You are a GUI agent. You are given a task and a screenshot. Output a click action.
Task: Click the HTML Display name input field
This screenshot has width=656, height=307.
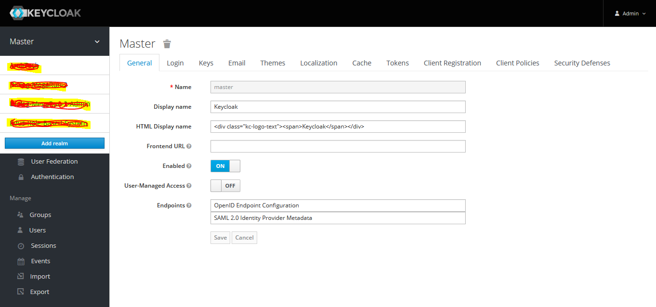click(x=338, y=127)
